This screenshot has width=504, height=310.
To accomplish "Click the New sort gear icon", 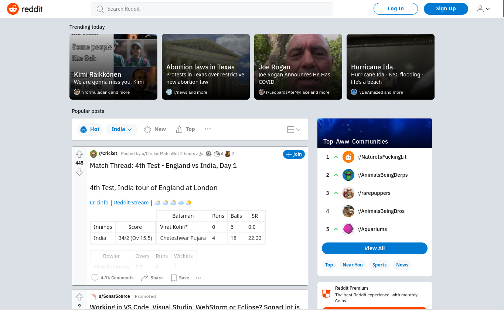I will click(x=148, y=130).
